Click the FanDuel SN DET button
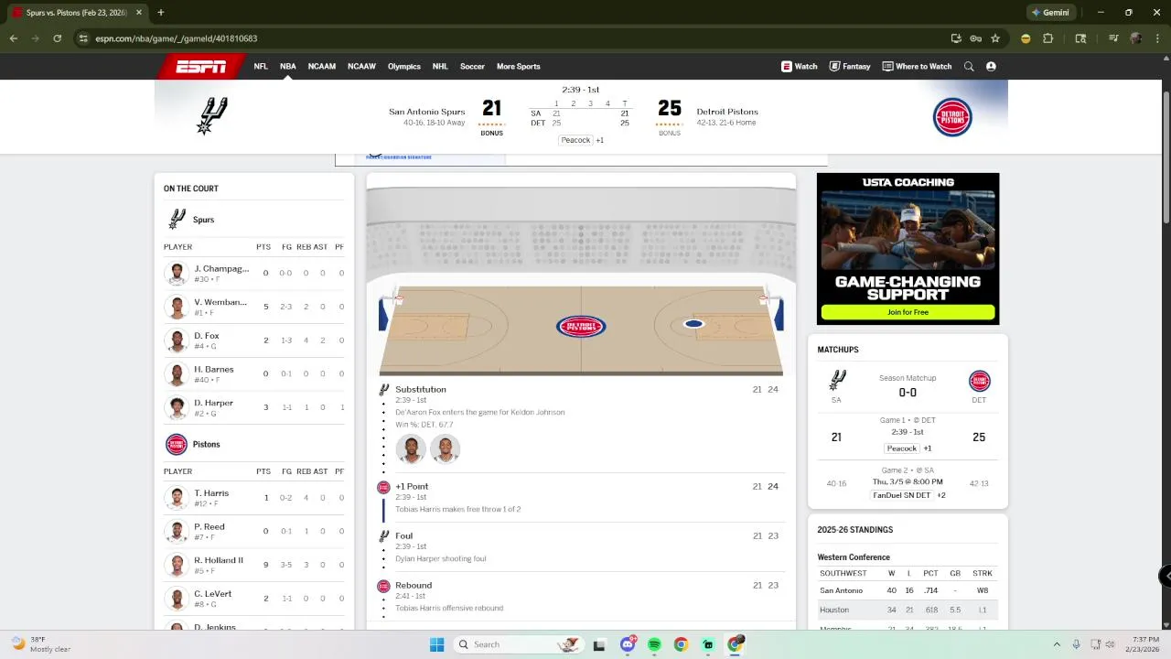 coord(902,495)
